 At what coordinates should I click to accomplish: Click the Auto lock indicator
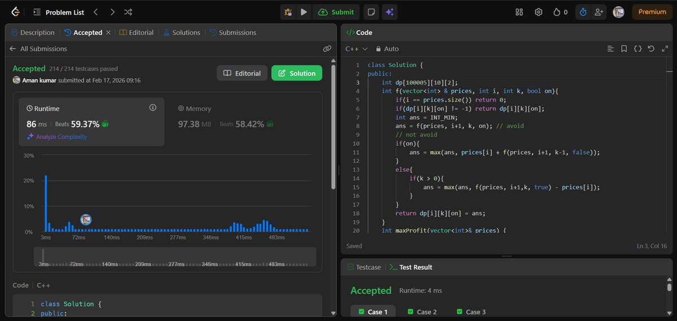pyautogui.click(x=387, y=49)
